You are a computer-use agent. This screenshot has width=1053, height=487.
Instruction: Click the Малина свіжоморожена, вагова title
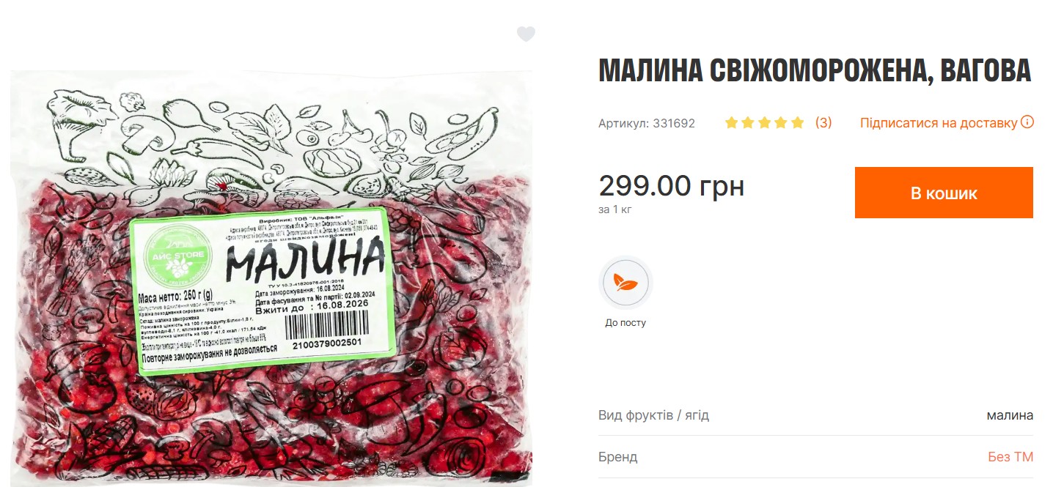815,70
